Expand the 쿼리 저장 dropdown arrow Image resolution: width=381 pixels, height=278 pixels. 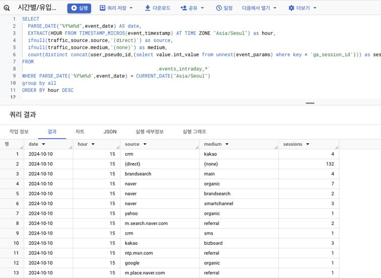click(x=131, y=8)
